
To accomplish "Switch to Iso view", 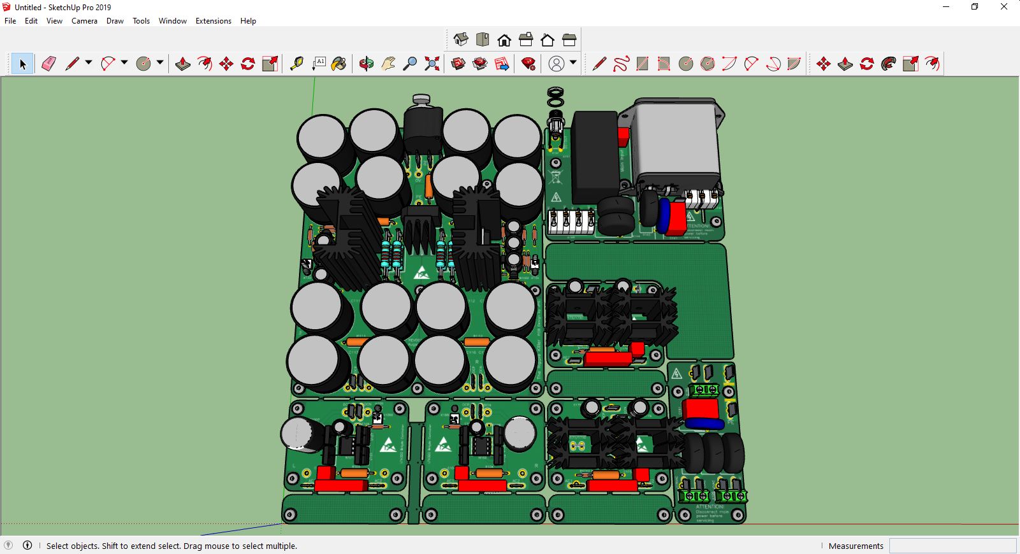I will pos(461,40).
